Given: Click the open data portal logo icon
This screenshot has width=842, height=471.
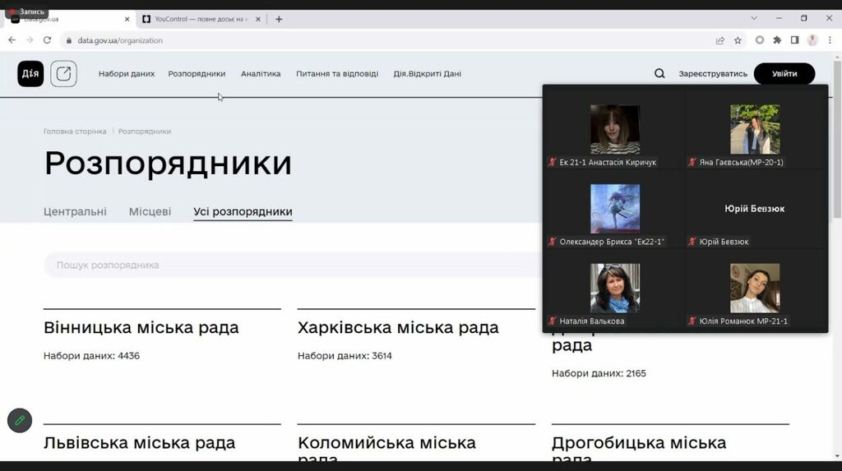Looking at the screenshot, I should click(63, 74).
